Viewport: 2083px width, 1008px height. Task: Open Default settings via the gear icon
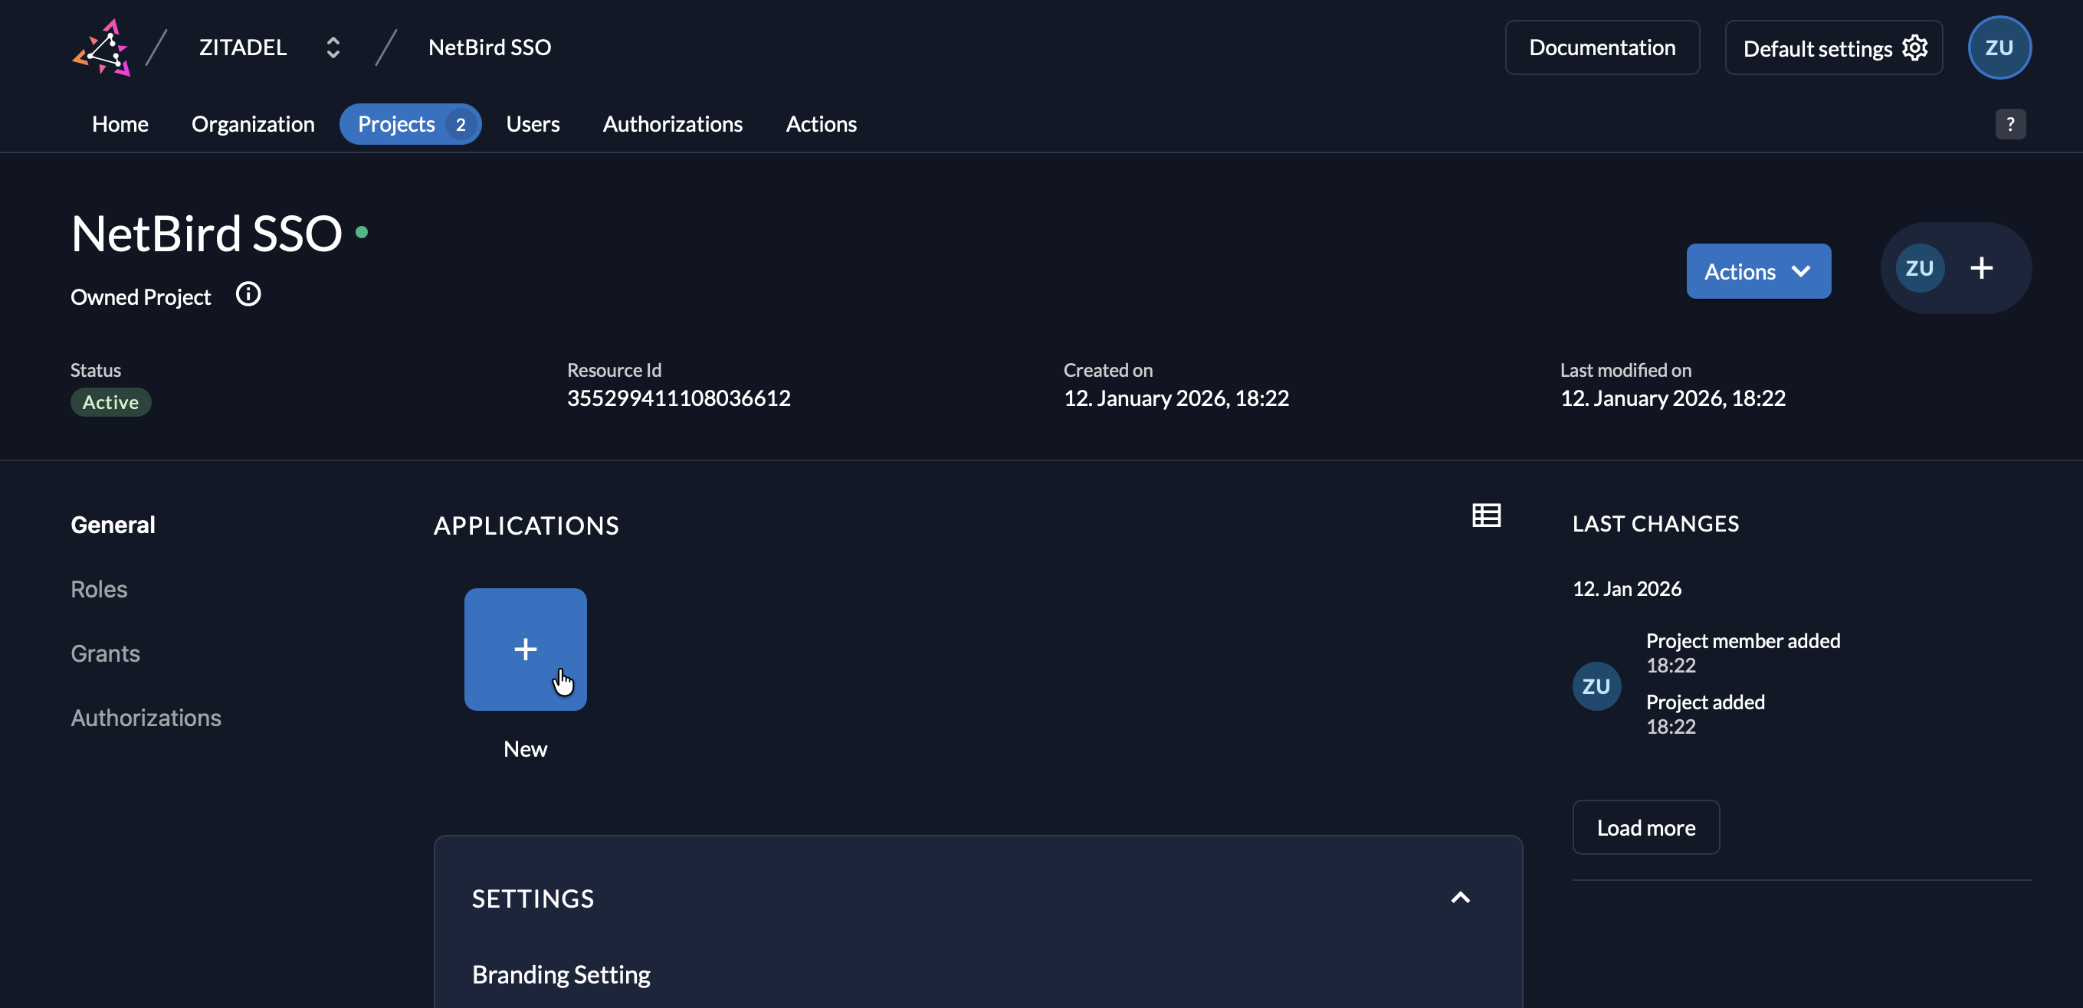click(x=1917, y=47)
